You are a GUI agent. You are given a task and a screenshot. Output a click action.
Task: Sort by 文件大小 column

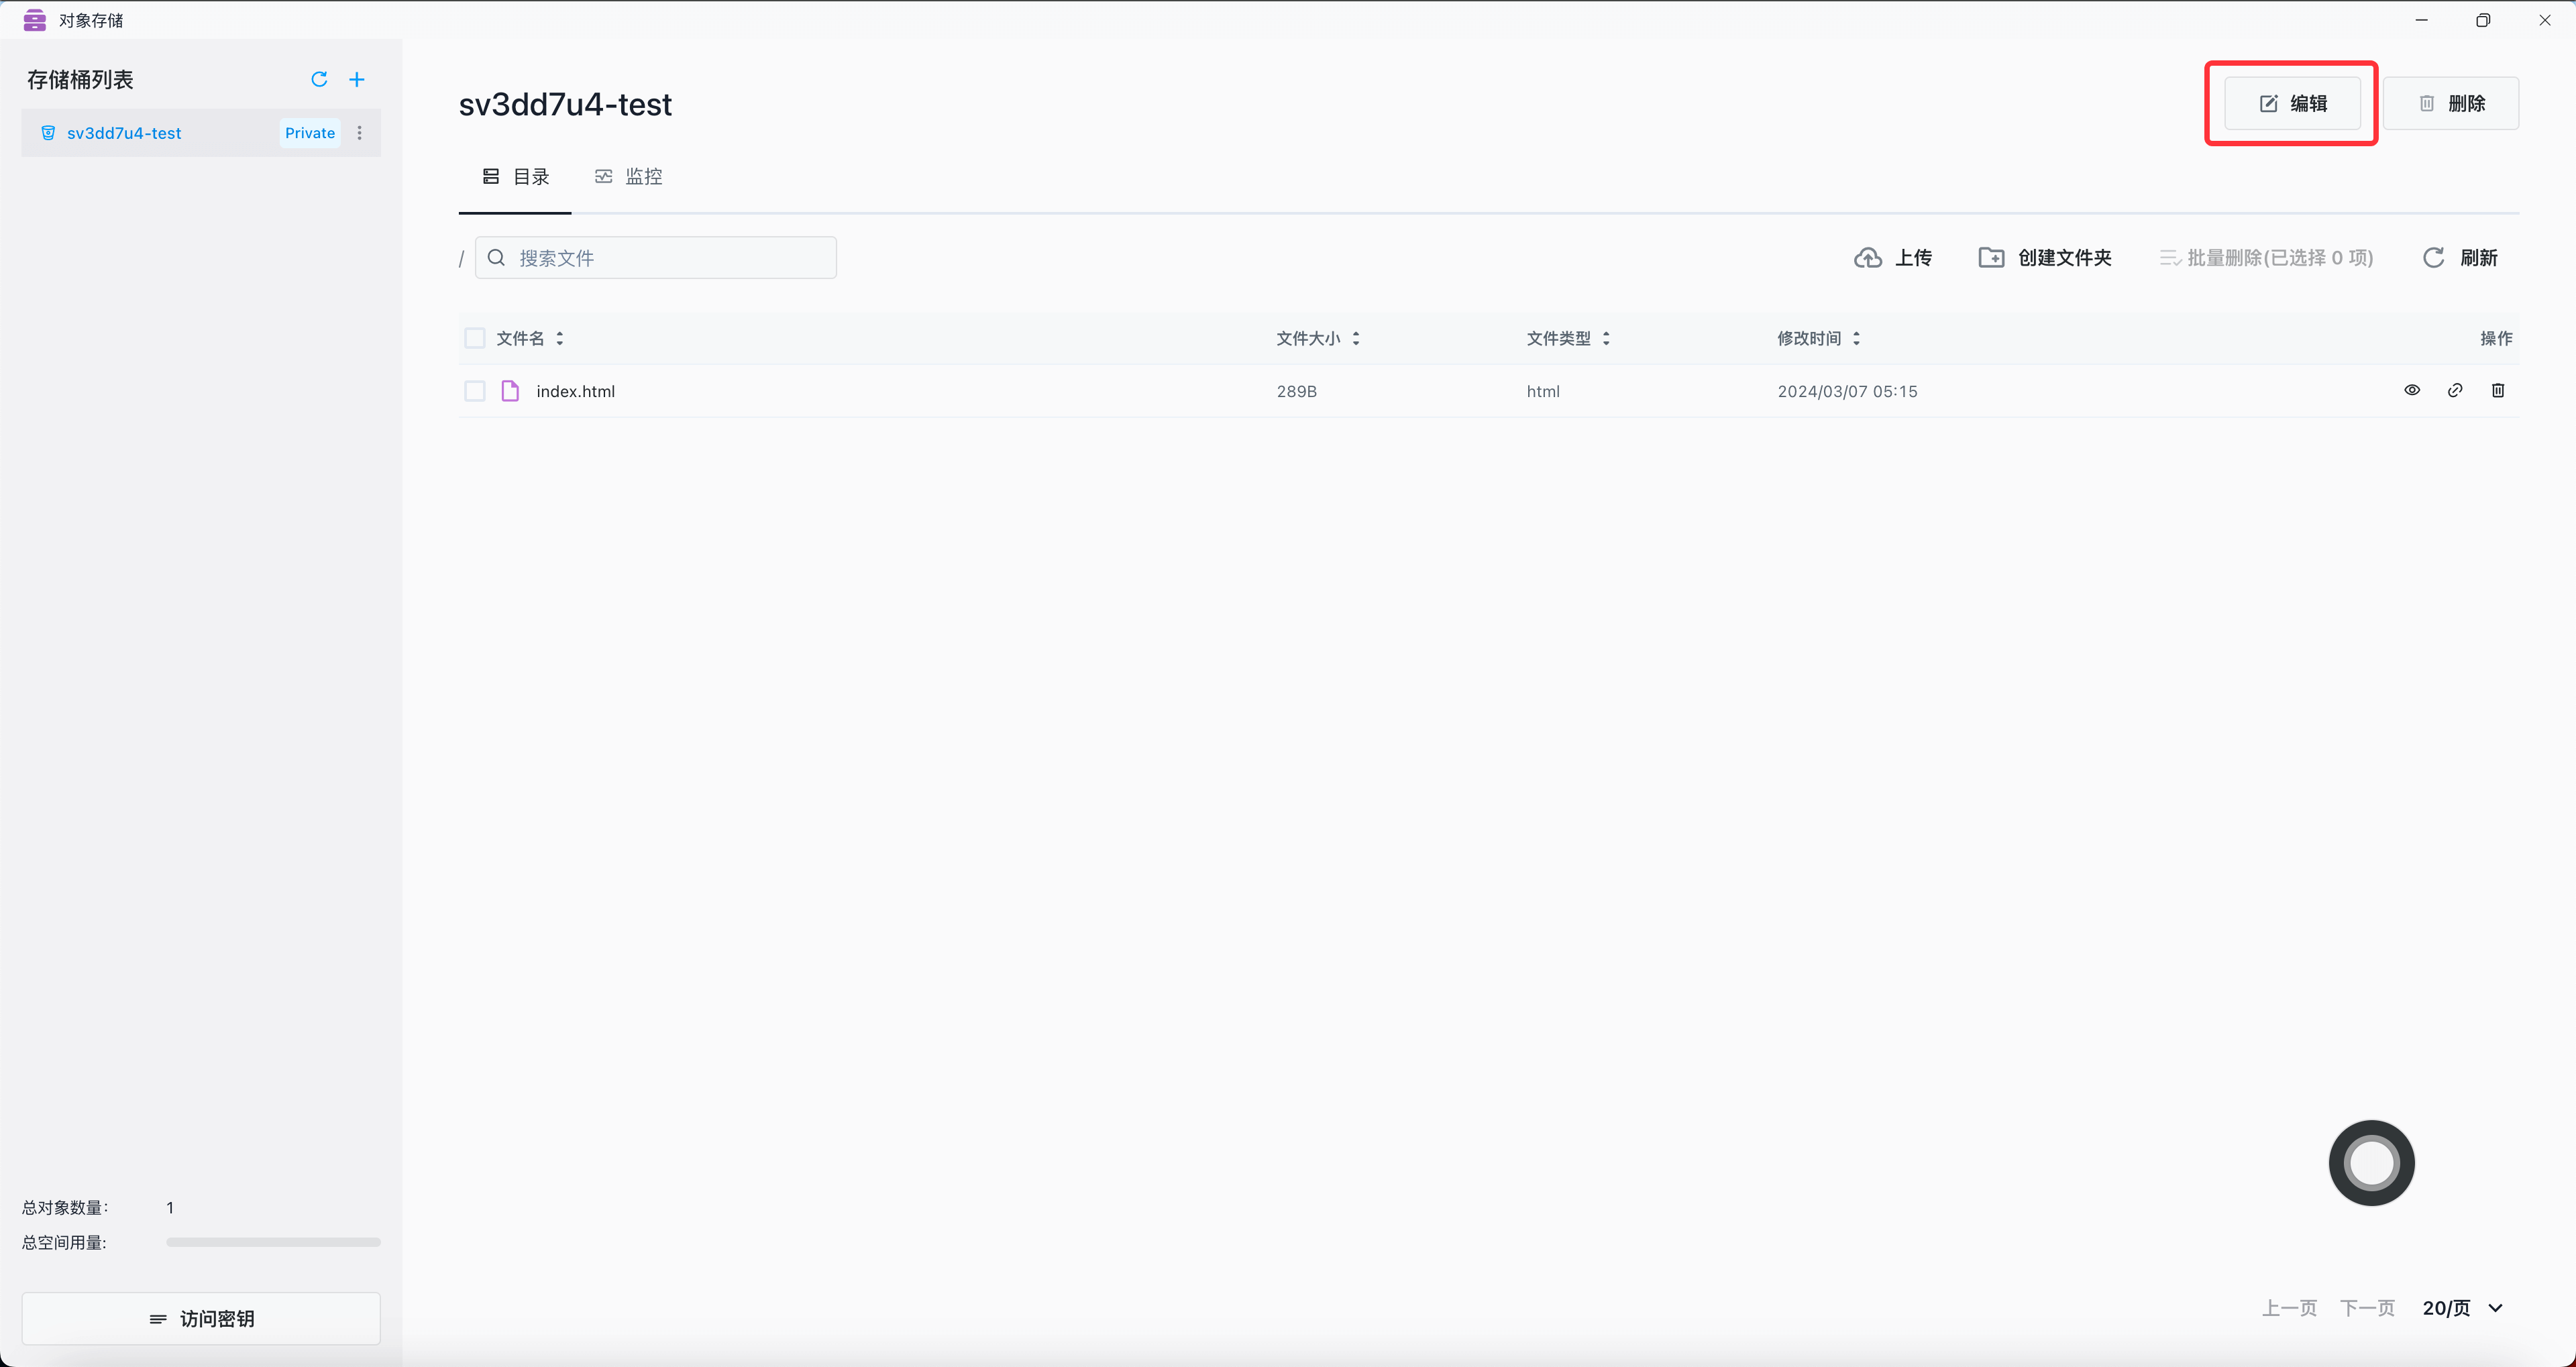(1318, 338)
